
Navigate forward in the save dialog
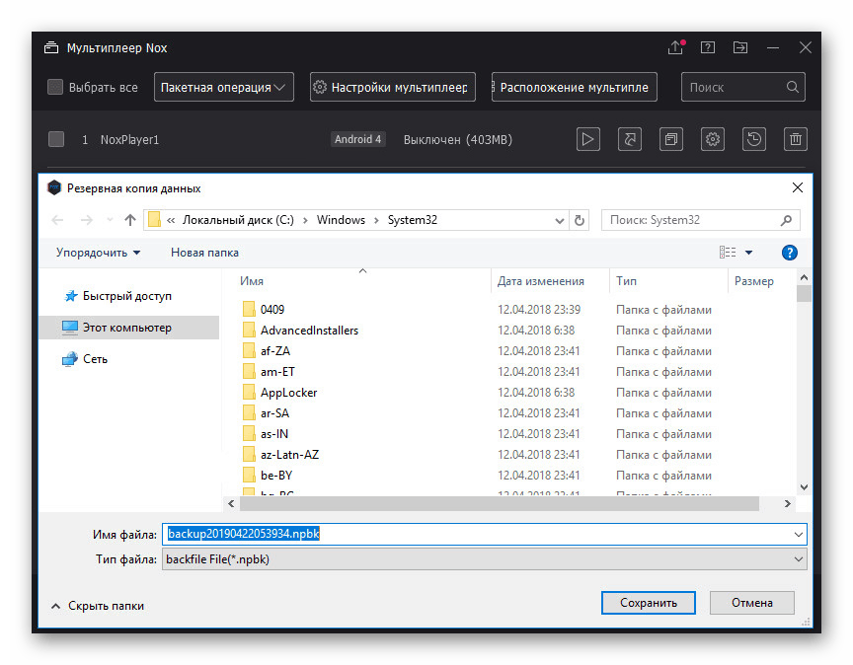(x=87, y=220)
